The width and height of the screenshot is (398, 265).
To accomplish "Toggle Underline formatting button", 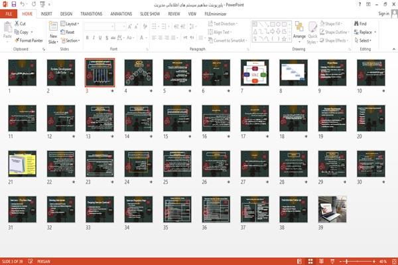I will (100, 38).
